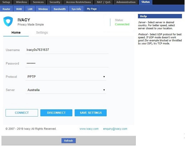Click the Username label
185x146 pixels.
click(13, 50)
